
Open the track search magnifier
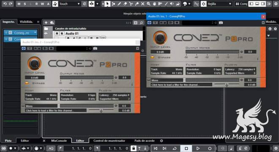click(x=141, y=22)
